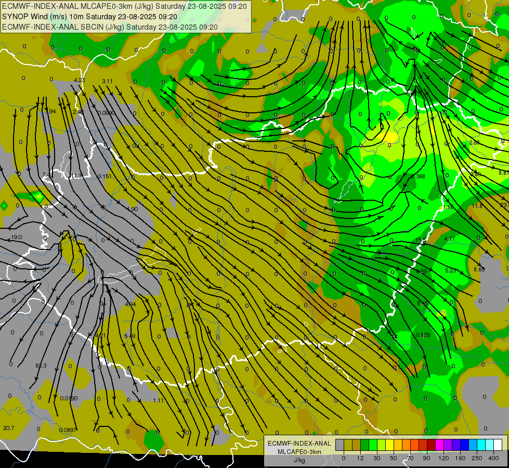
Task: Click legend tick value 120
Action: click(443, 458)
